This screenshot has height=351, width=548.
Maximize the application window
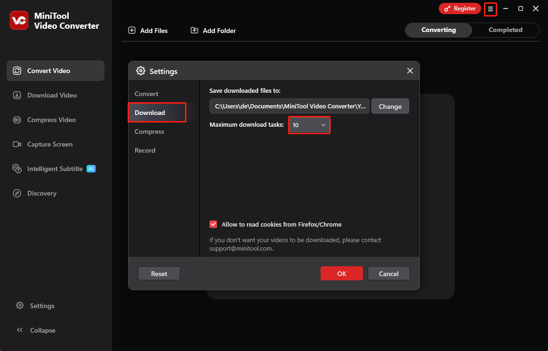[x=520, y=9]
